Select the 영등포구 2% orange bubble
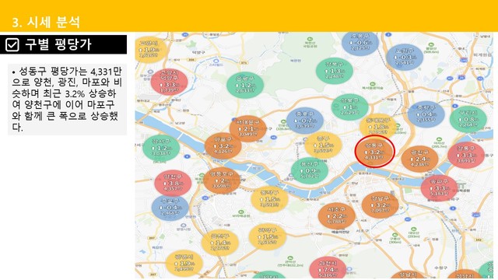Screen dimensions: 498x280 tap(222, 180)
